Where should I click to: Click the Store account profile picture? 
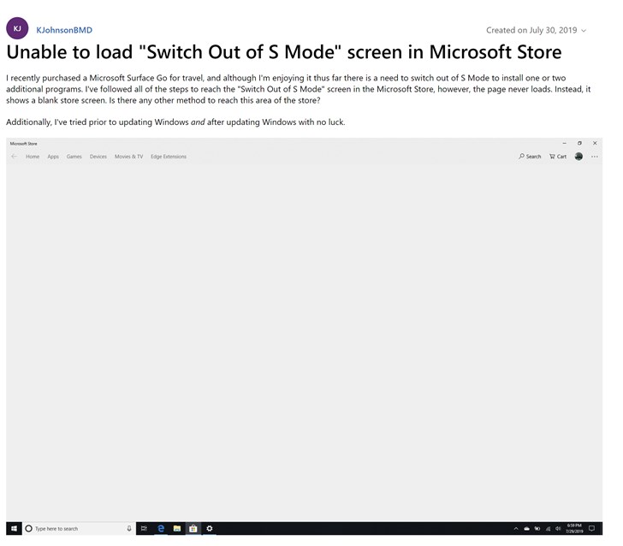pyautogui.click(x=578, y=157)
